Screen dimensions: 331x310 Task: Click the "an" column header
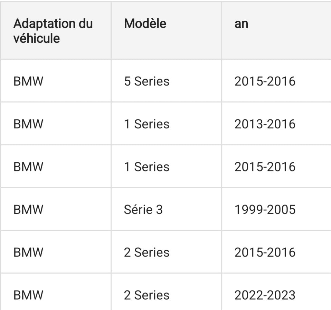coord(241,24)
